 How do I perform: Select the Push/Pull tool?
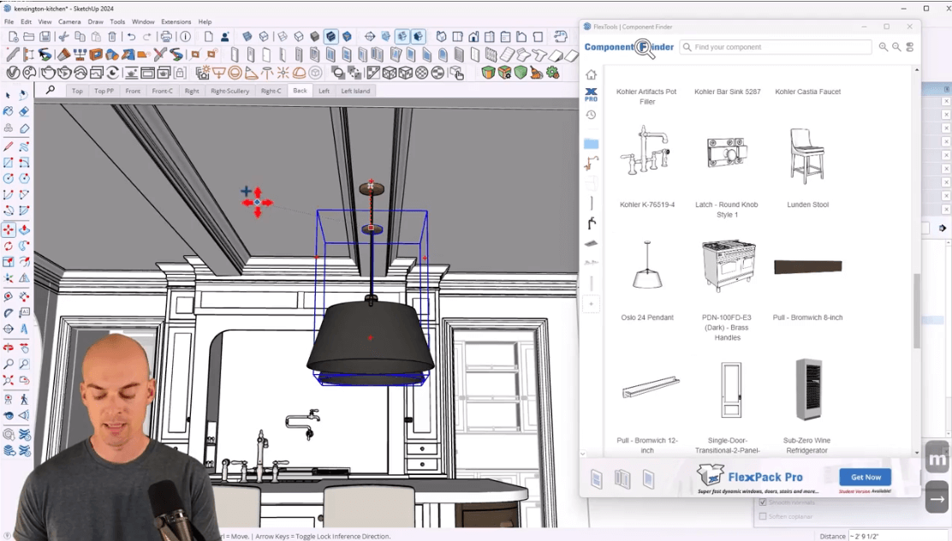tap(24, 229)
